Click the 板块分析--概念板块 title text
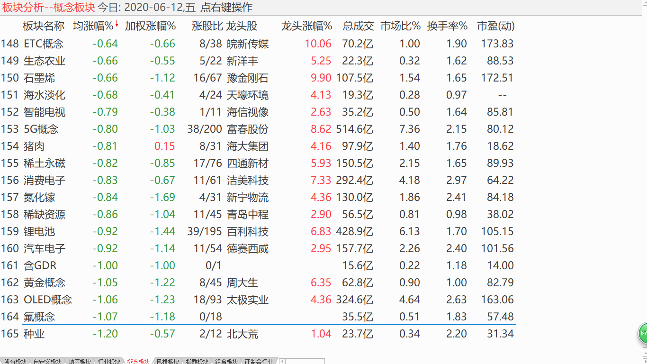Viewport: 647px width, 364px height. pyautogui.click(x=48, y=8)
